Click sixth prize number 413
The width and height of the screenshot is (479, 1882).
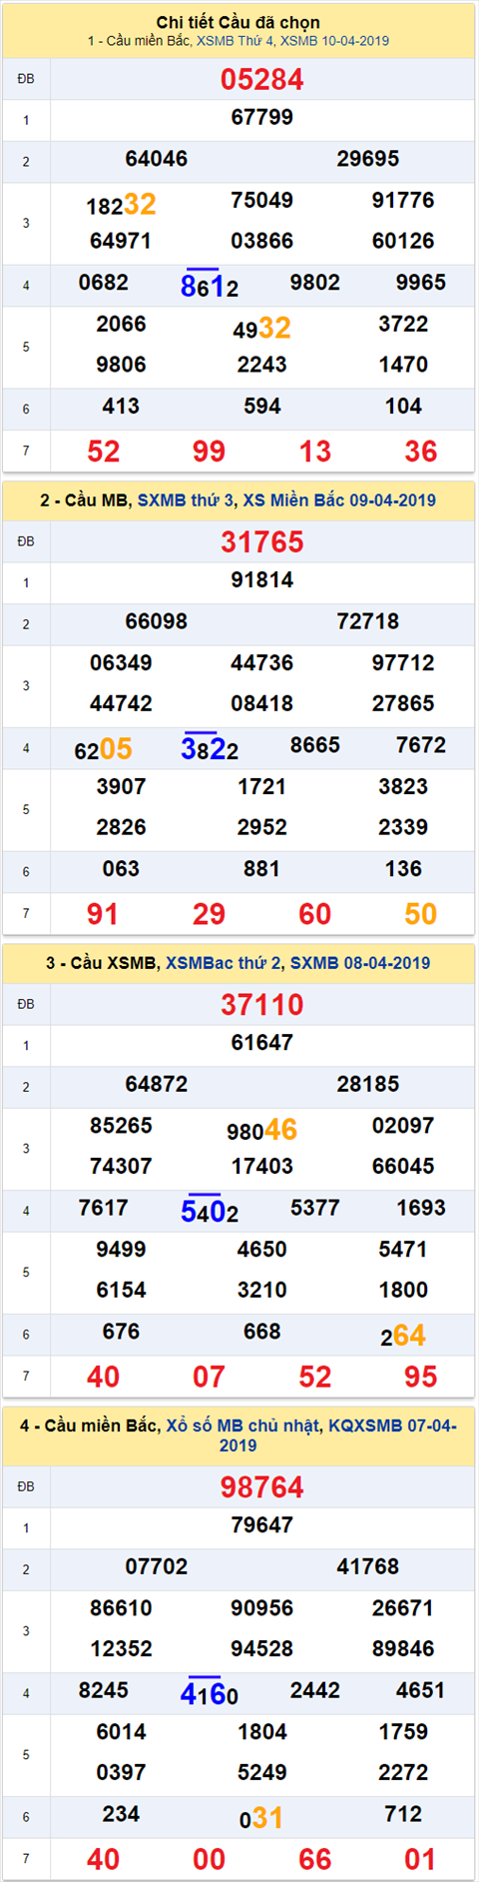point(121,407)
